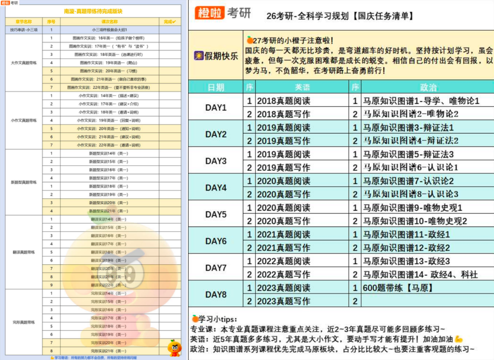Click the checkmark in the 完成 column header
Viewport: 494px width, 360px height.
coord(174,22)
